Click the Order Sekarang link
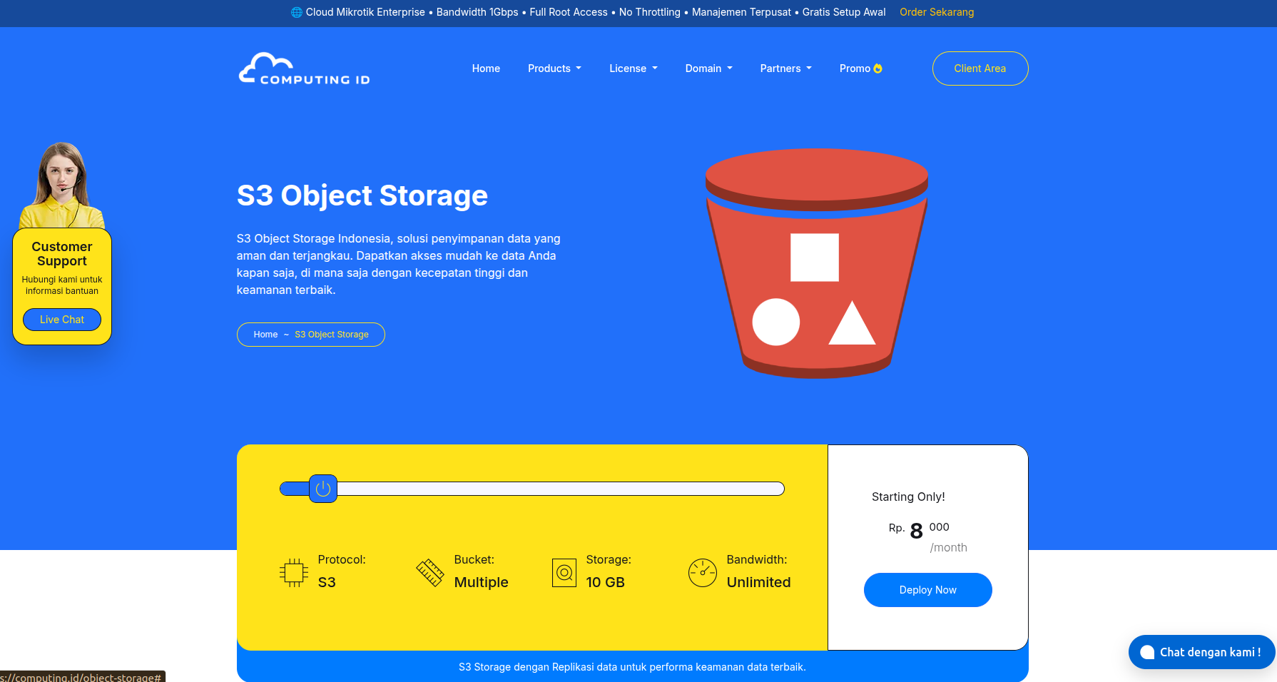 (x=936, y=12)
